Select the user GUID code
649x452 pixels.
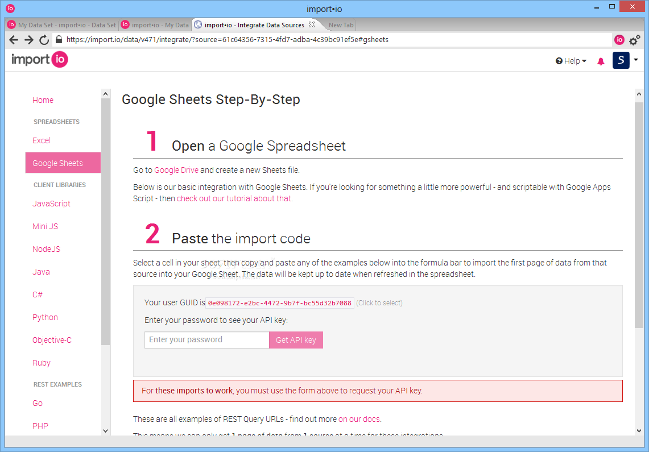coord(280,303)
